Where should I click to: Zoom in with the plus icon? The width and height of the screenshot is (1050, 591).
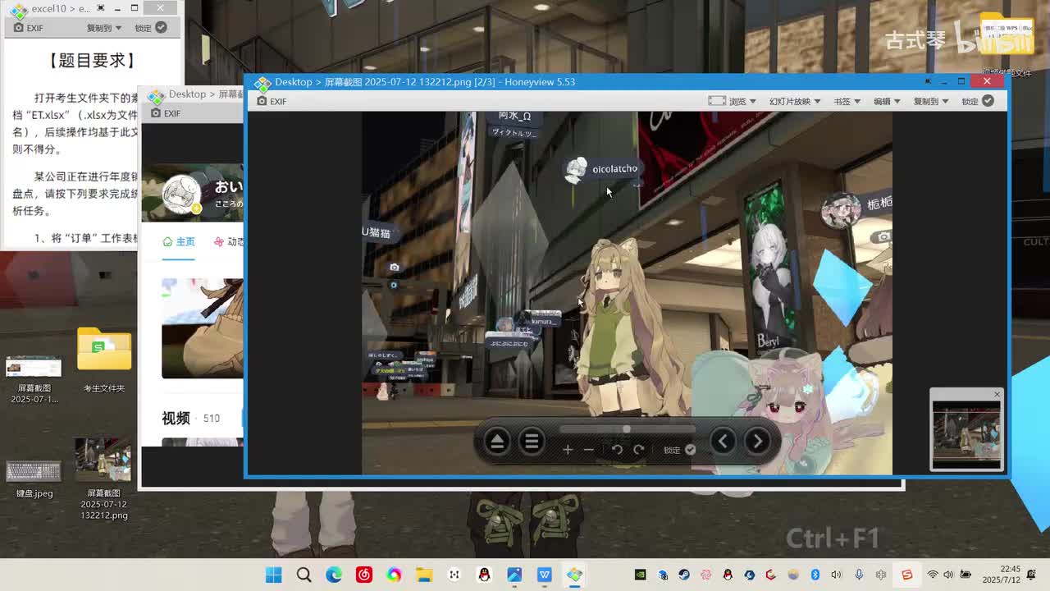point(568,450)
